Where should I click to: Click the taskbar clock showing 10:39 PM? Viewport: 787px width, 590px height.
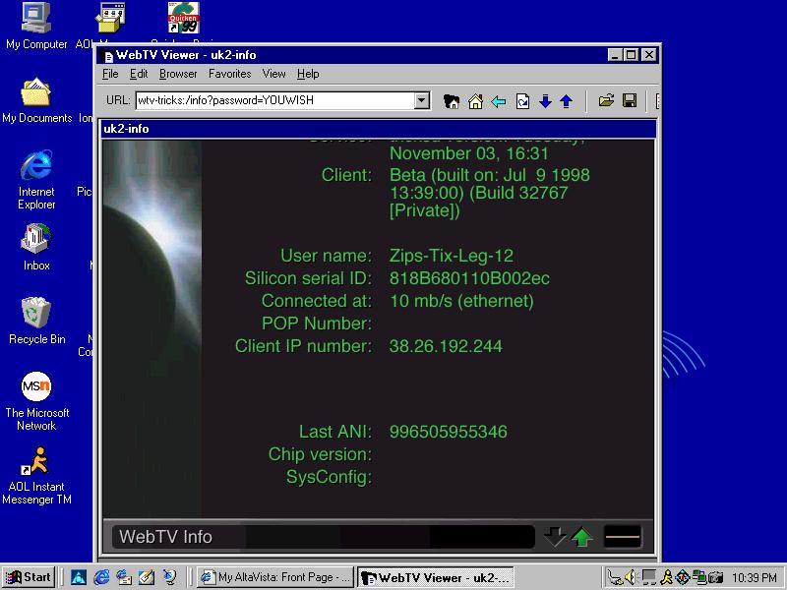pos(755,578)
